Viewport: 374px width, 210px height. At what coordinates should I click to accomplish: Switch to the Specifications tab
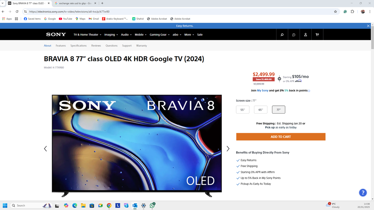pos(79,46)
